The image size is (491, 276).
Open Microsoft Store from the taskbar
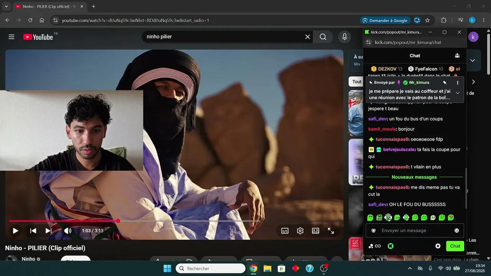281,268
